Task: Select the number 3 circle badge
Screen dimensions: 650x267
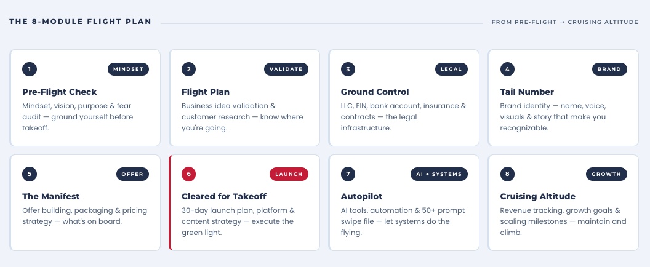Action: [x=348, y=70]
